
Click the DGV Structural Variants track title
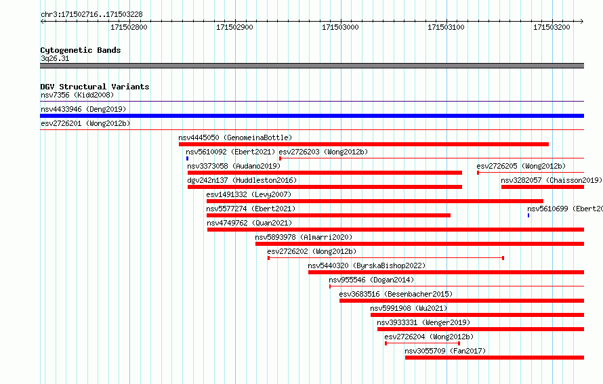click(x=95, y=87)
